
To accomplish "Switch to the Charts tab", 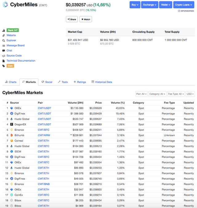I will tap(11, 82).
